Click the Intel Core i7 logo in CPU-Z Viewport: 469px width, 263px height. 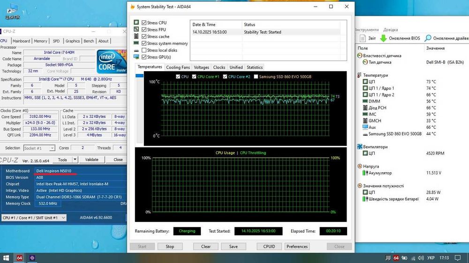tap(112, 62)
